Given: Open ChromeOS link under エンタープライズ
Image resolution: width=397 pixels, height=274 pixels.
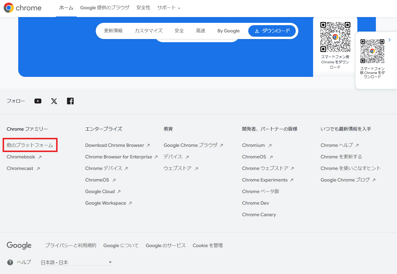Looking at the screenshot, I should pyautogui.click(x=101, y=180).
